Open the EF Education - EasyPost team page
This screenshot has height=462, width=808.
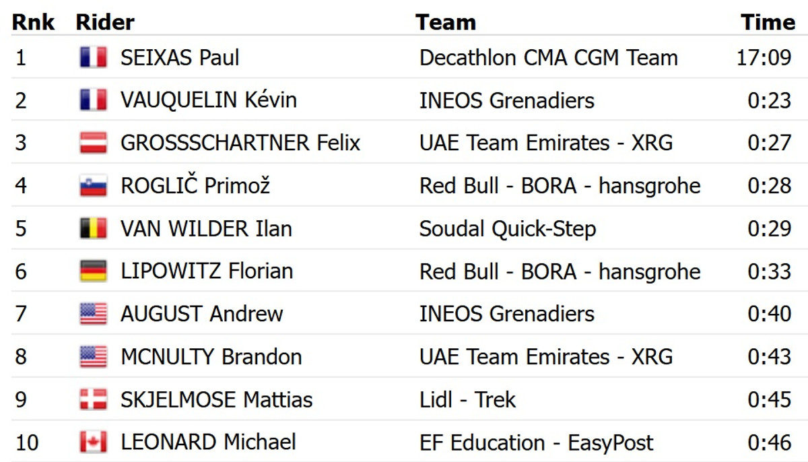[x=536, y=442]
